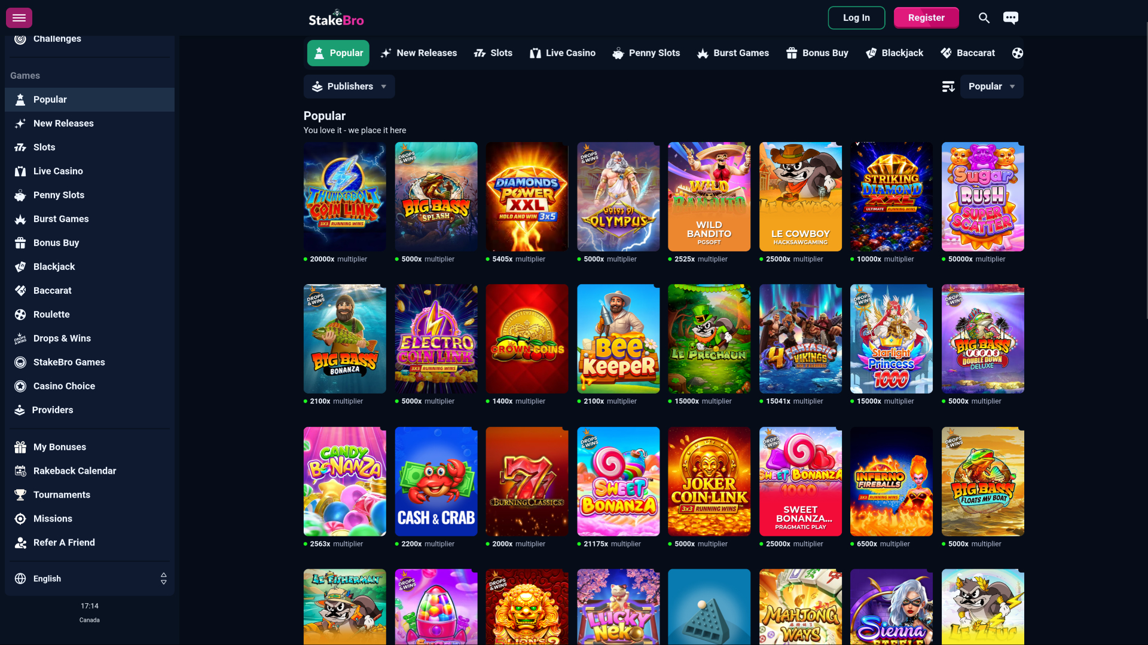Viewport: 1148px width, 645px height.
Task: Open the Starlight Princess 1000 thumbnail
Action: 891,339
